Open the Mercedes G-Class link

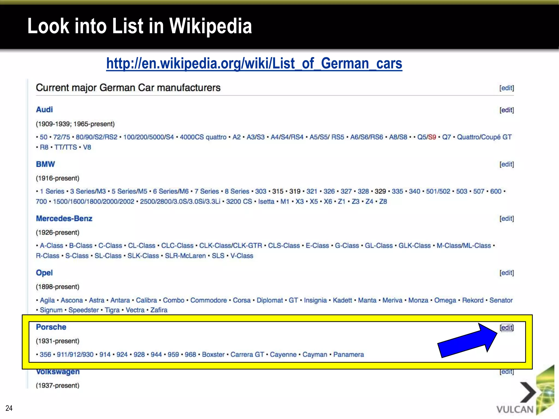pyautogui.click(x=347, y=246)
